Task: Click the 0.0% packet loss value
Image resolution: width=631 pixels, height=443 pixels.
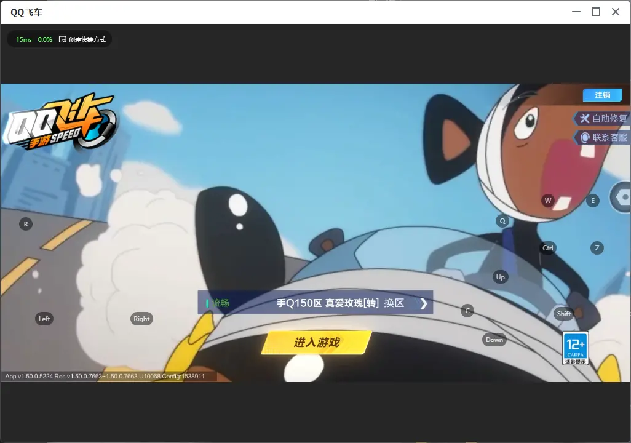Action: (45, 39)
